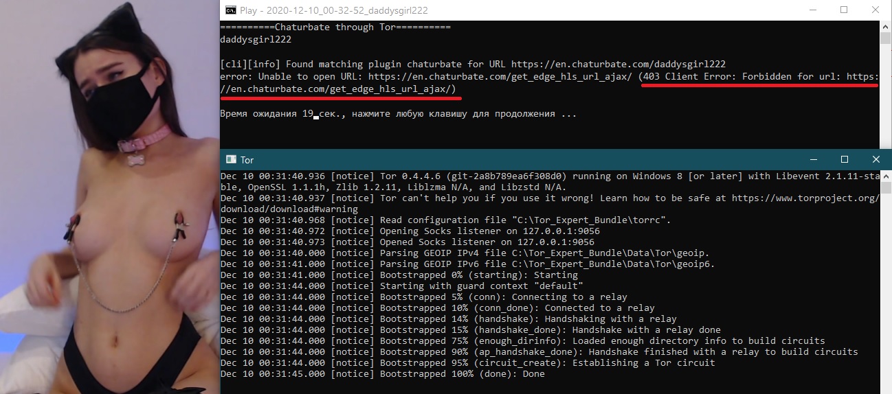Open the Play console window system menu icon
The image size is (892, 394).
[x=231, y=10]
